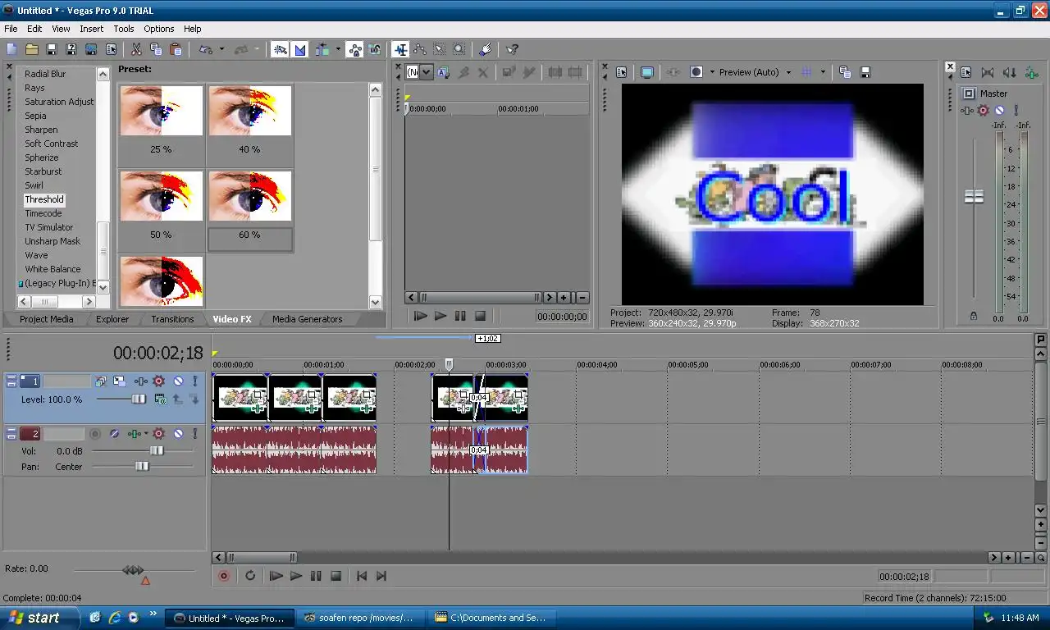Open the Options menu
This screenshot has height=630, width=1050.
[159, 29]
